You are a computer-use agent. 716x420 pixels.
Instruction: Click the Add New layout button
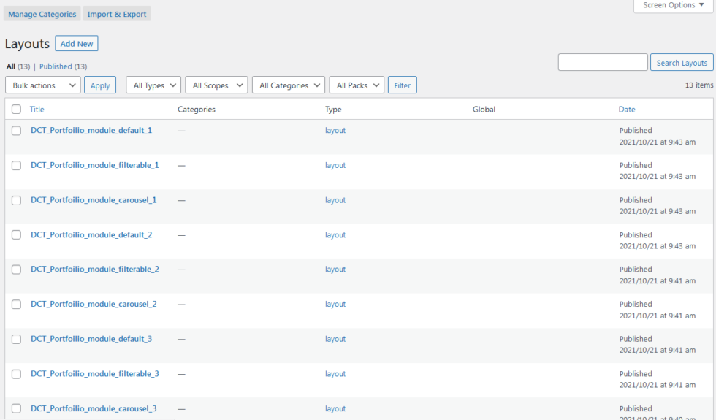77,44
